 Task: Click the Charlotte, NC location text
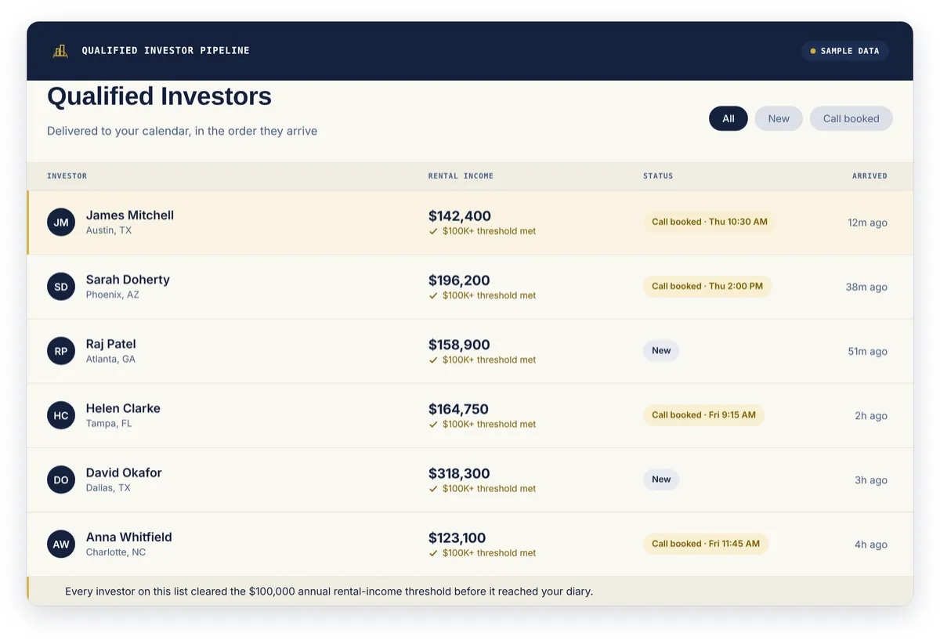tap(116, 552)
